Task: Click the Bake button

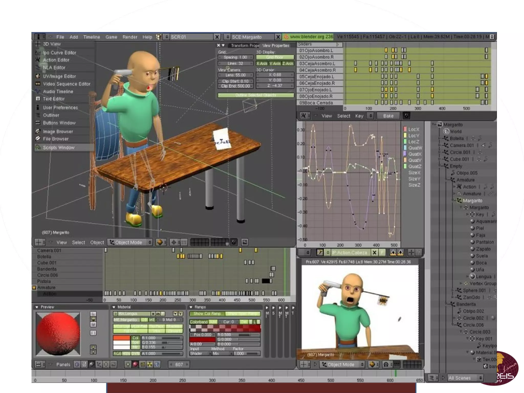Action: click(x=388, y=116)
